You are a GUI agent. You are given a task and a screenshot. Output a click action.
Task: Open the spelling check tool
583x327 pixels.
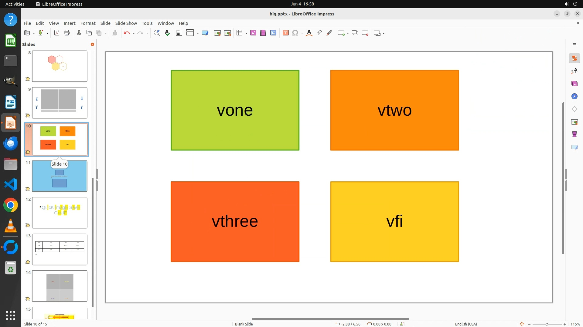(167, 33)
